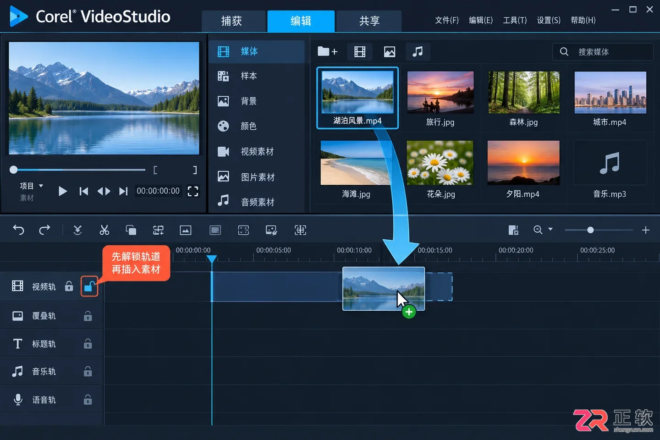Viewport: 660px width, 440px height.
Task: Toggle the highlighted video track lock
Action: coord(89,286)
